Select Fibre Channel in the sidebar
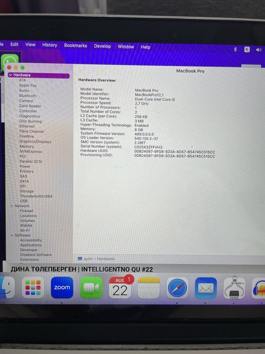 31,131
